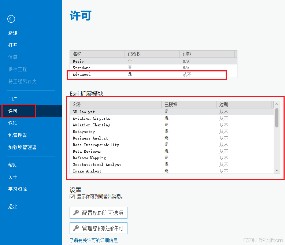The image size is (285, 245).
Task: Select the Geostatistical Analyst row
Action: (x=172, y=164)
